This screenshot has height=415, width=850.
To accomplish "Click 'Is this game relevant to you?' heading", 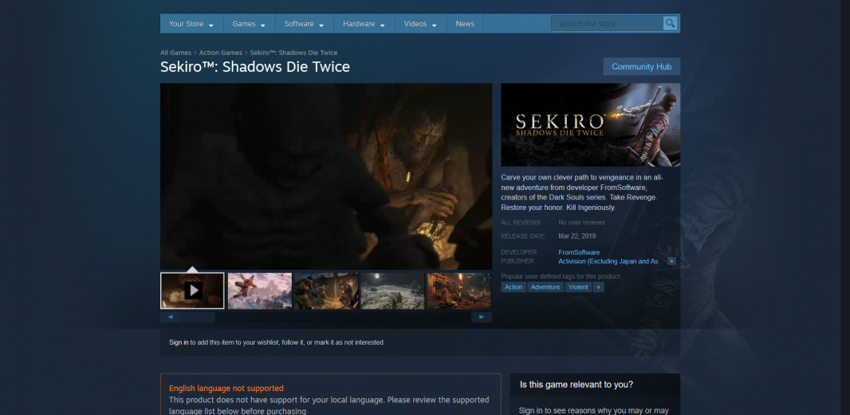I will point(577,385).
